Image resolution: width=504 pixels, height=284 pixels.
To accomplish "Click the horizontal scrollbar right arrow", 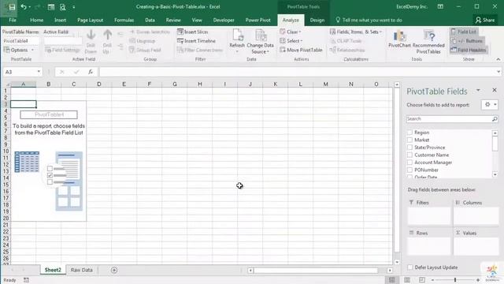I will (x=390, y=270).
